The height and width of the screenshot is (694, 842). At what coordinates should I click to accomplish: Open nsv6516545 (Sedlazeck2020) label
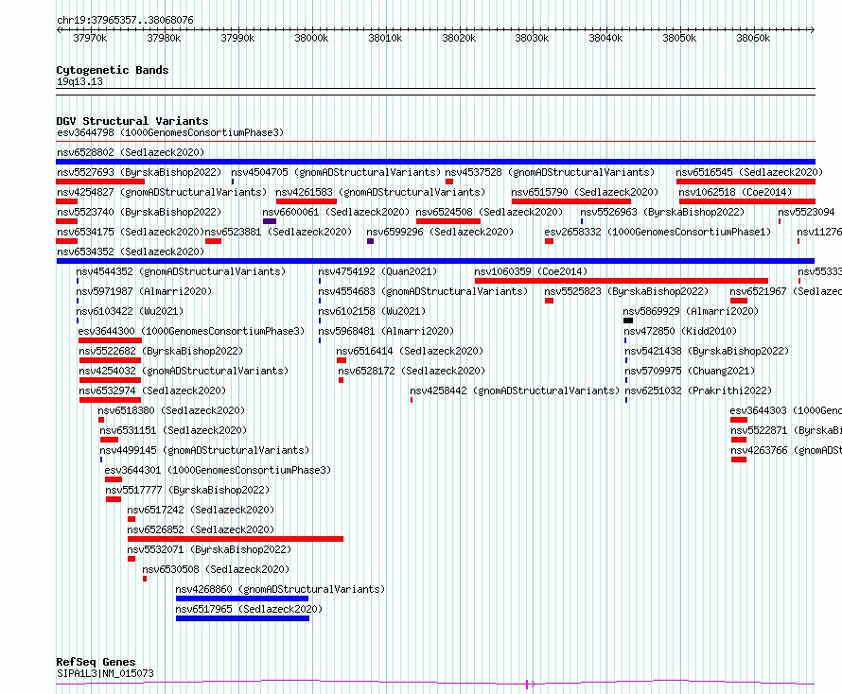(749, 172)
